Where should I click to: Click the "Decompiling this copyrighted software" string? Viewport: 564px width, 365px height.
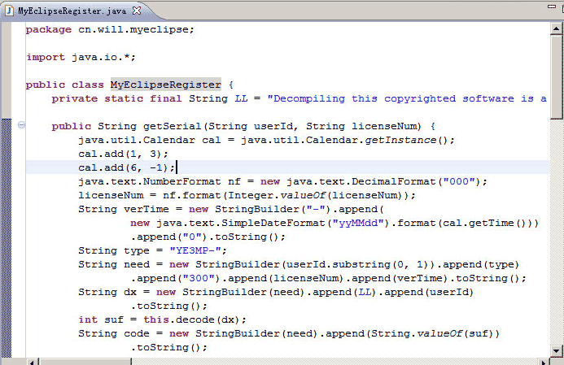click(x=407, y=98)
